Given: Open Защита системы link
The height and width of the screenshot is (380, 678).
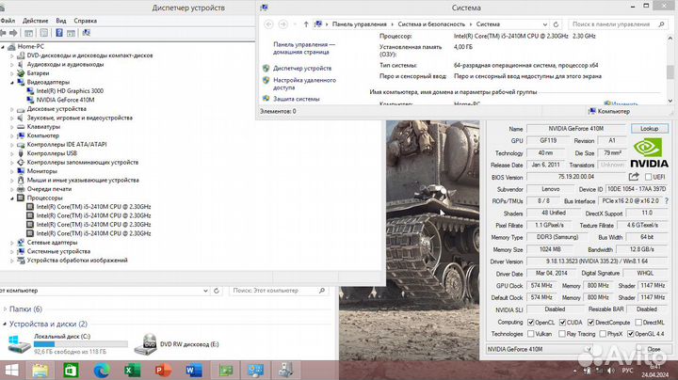Looking at the screenshot, I should 297,99.
